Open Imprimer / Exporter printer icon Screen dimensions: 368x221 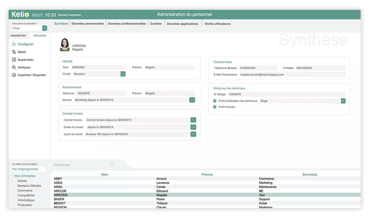[14, 75]
